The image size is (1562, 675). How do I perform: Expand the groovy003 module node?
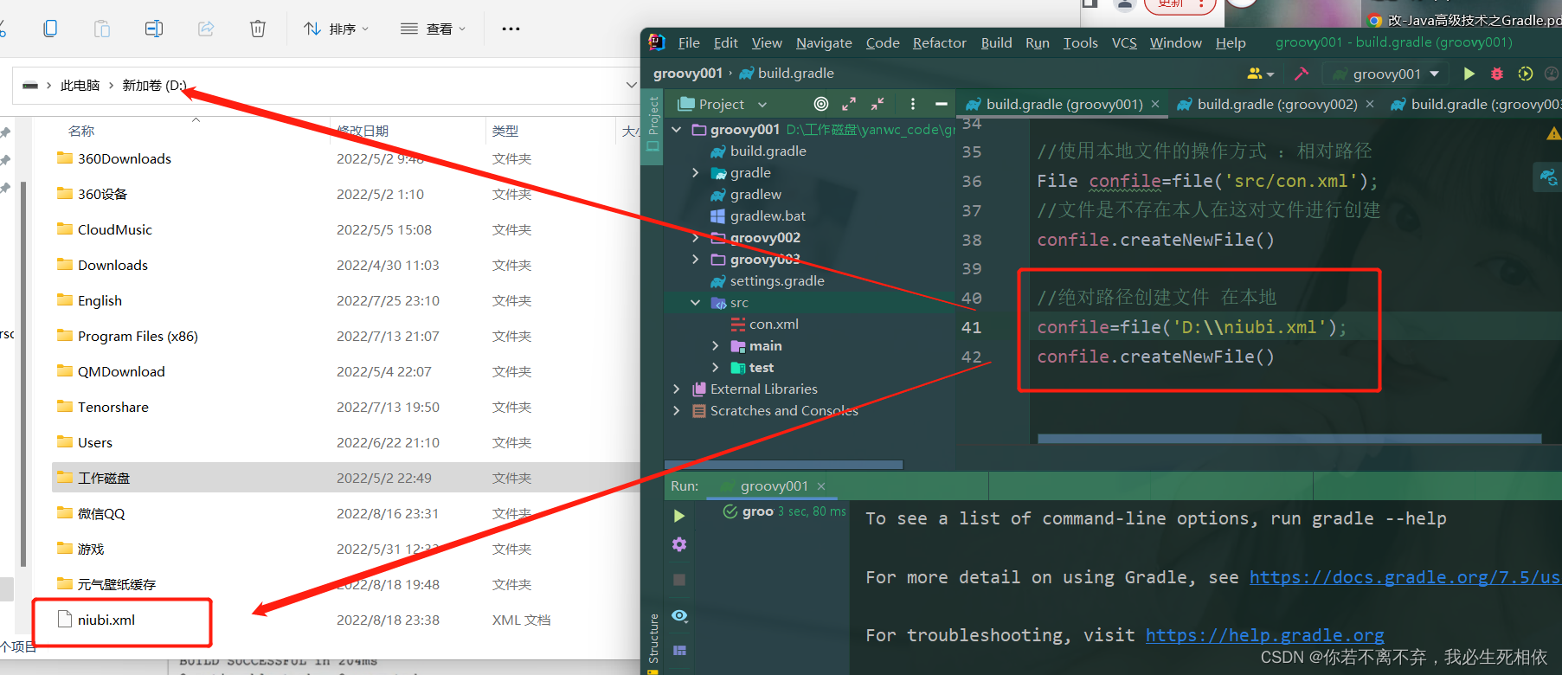click(696, 259)
